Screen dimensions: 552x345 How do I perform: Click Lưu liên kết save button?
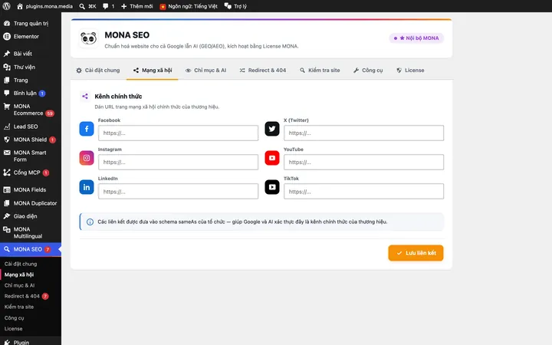click(x=416, y=253)
